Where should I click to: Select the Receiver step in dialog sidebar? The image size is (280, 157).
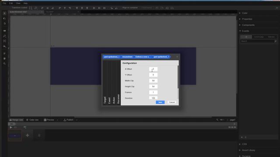118,83
